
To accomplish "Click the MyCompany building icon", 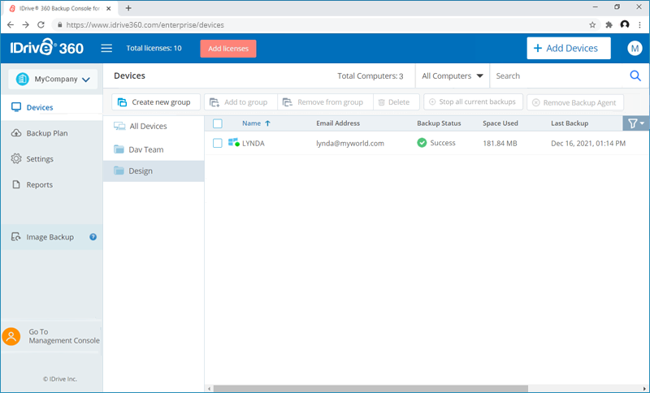I will (x=23, y=79).
